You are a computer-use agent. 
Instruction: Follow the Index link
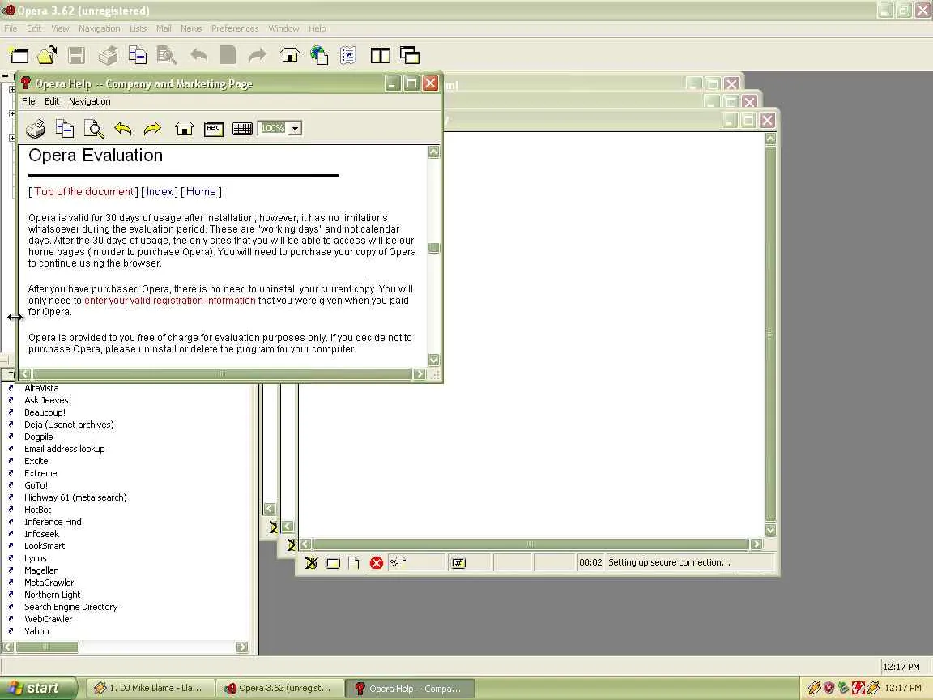(x=160, y=192)
